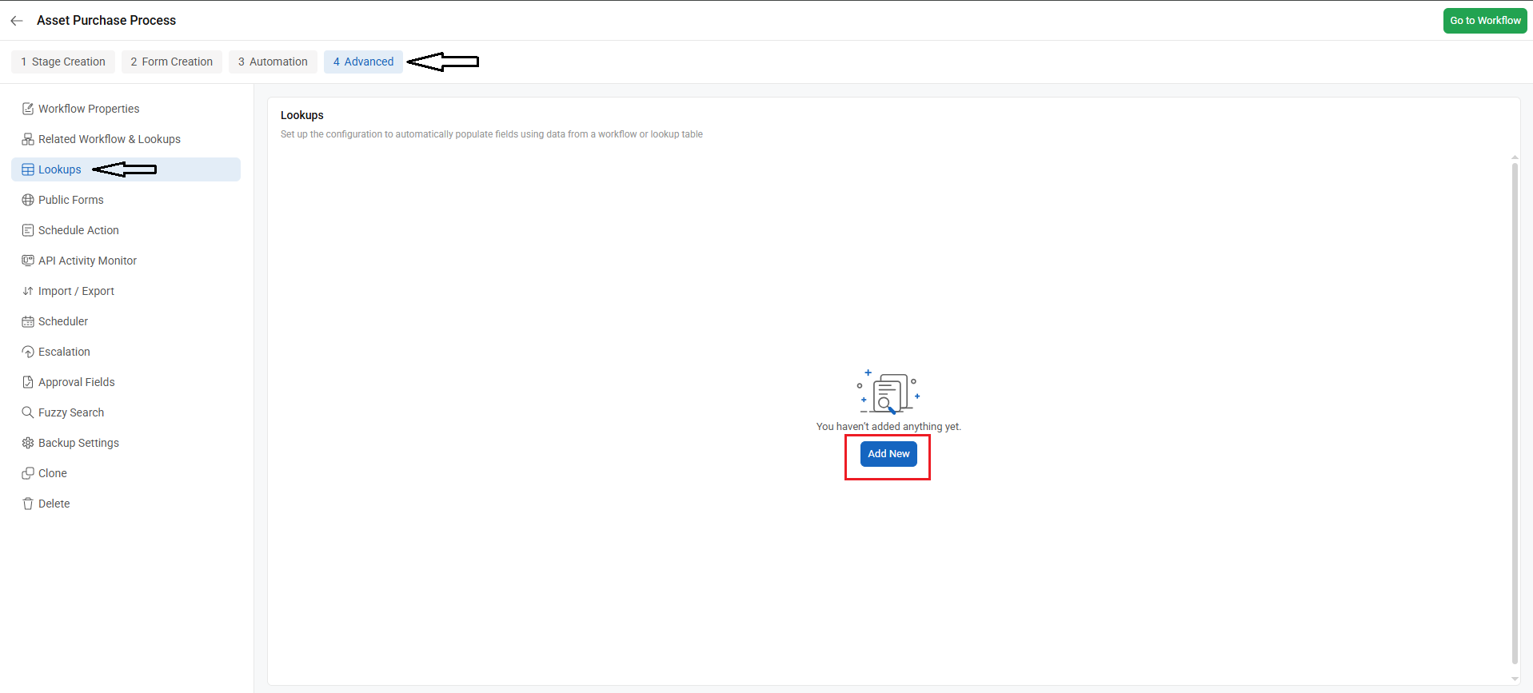This screenshot has width=1533, height=693.
Task: Click the Fuzzy Search magnifier icon
Action: pyautogui.click(x=28, y=412)
